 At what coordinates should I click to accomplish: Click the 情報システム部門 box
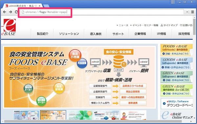coord(100,103)
